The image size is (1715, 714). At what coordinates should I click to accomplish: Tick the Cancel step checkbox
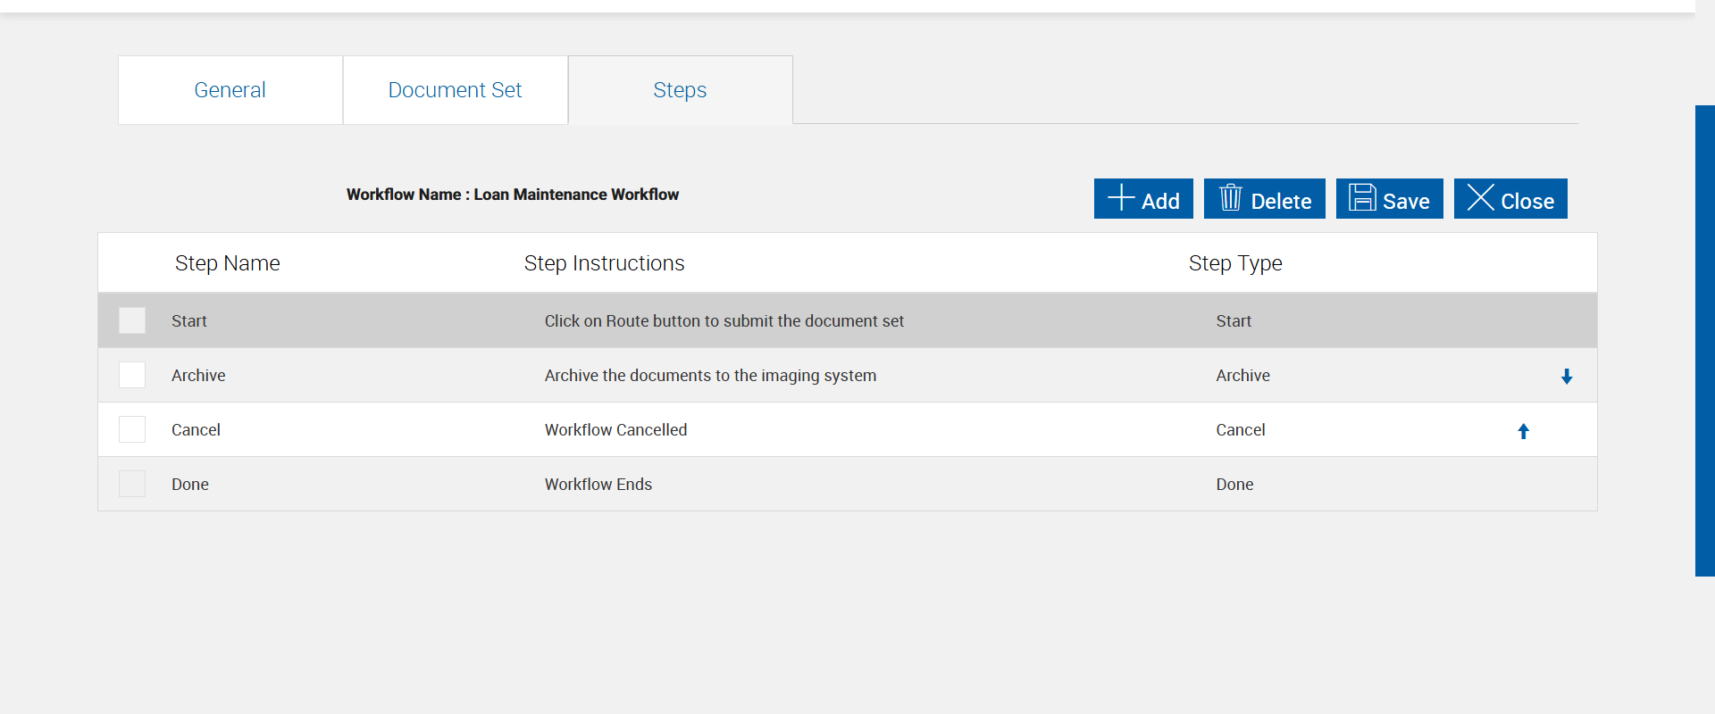[132, 429]
